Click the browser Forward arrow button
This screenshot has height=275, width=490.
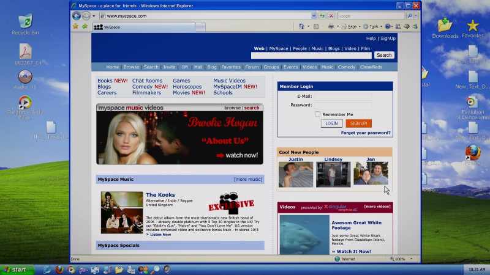click(86, 16)
